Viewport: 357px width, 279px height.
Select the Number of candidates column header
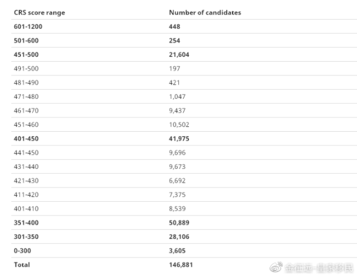(x=205, y=13)
